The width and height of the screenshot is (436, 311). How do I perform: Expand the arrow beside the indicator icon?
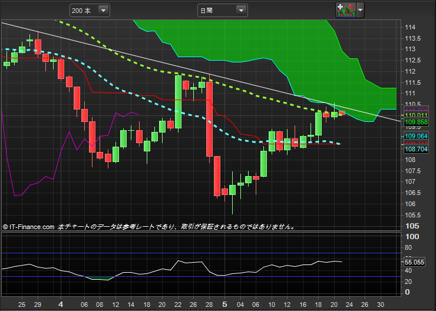pos(361,10)
